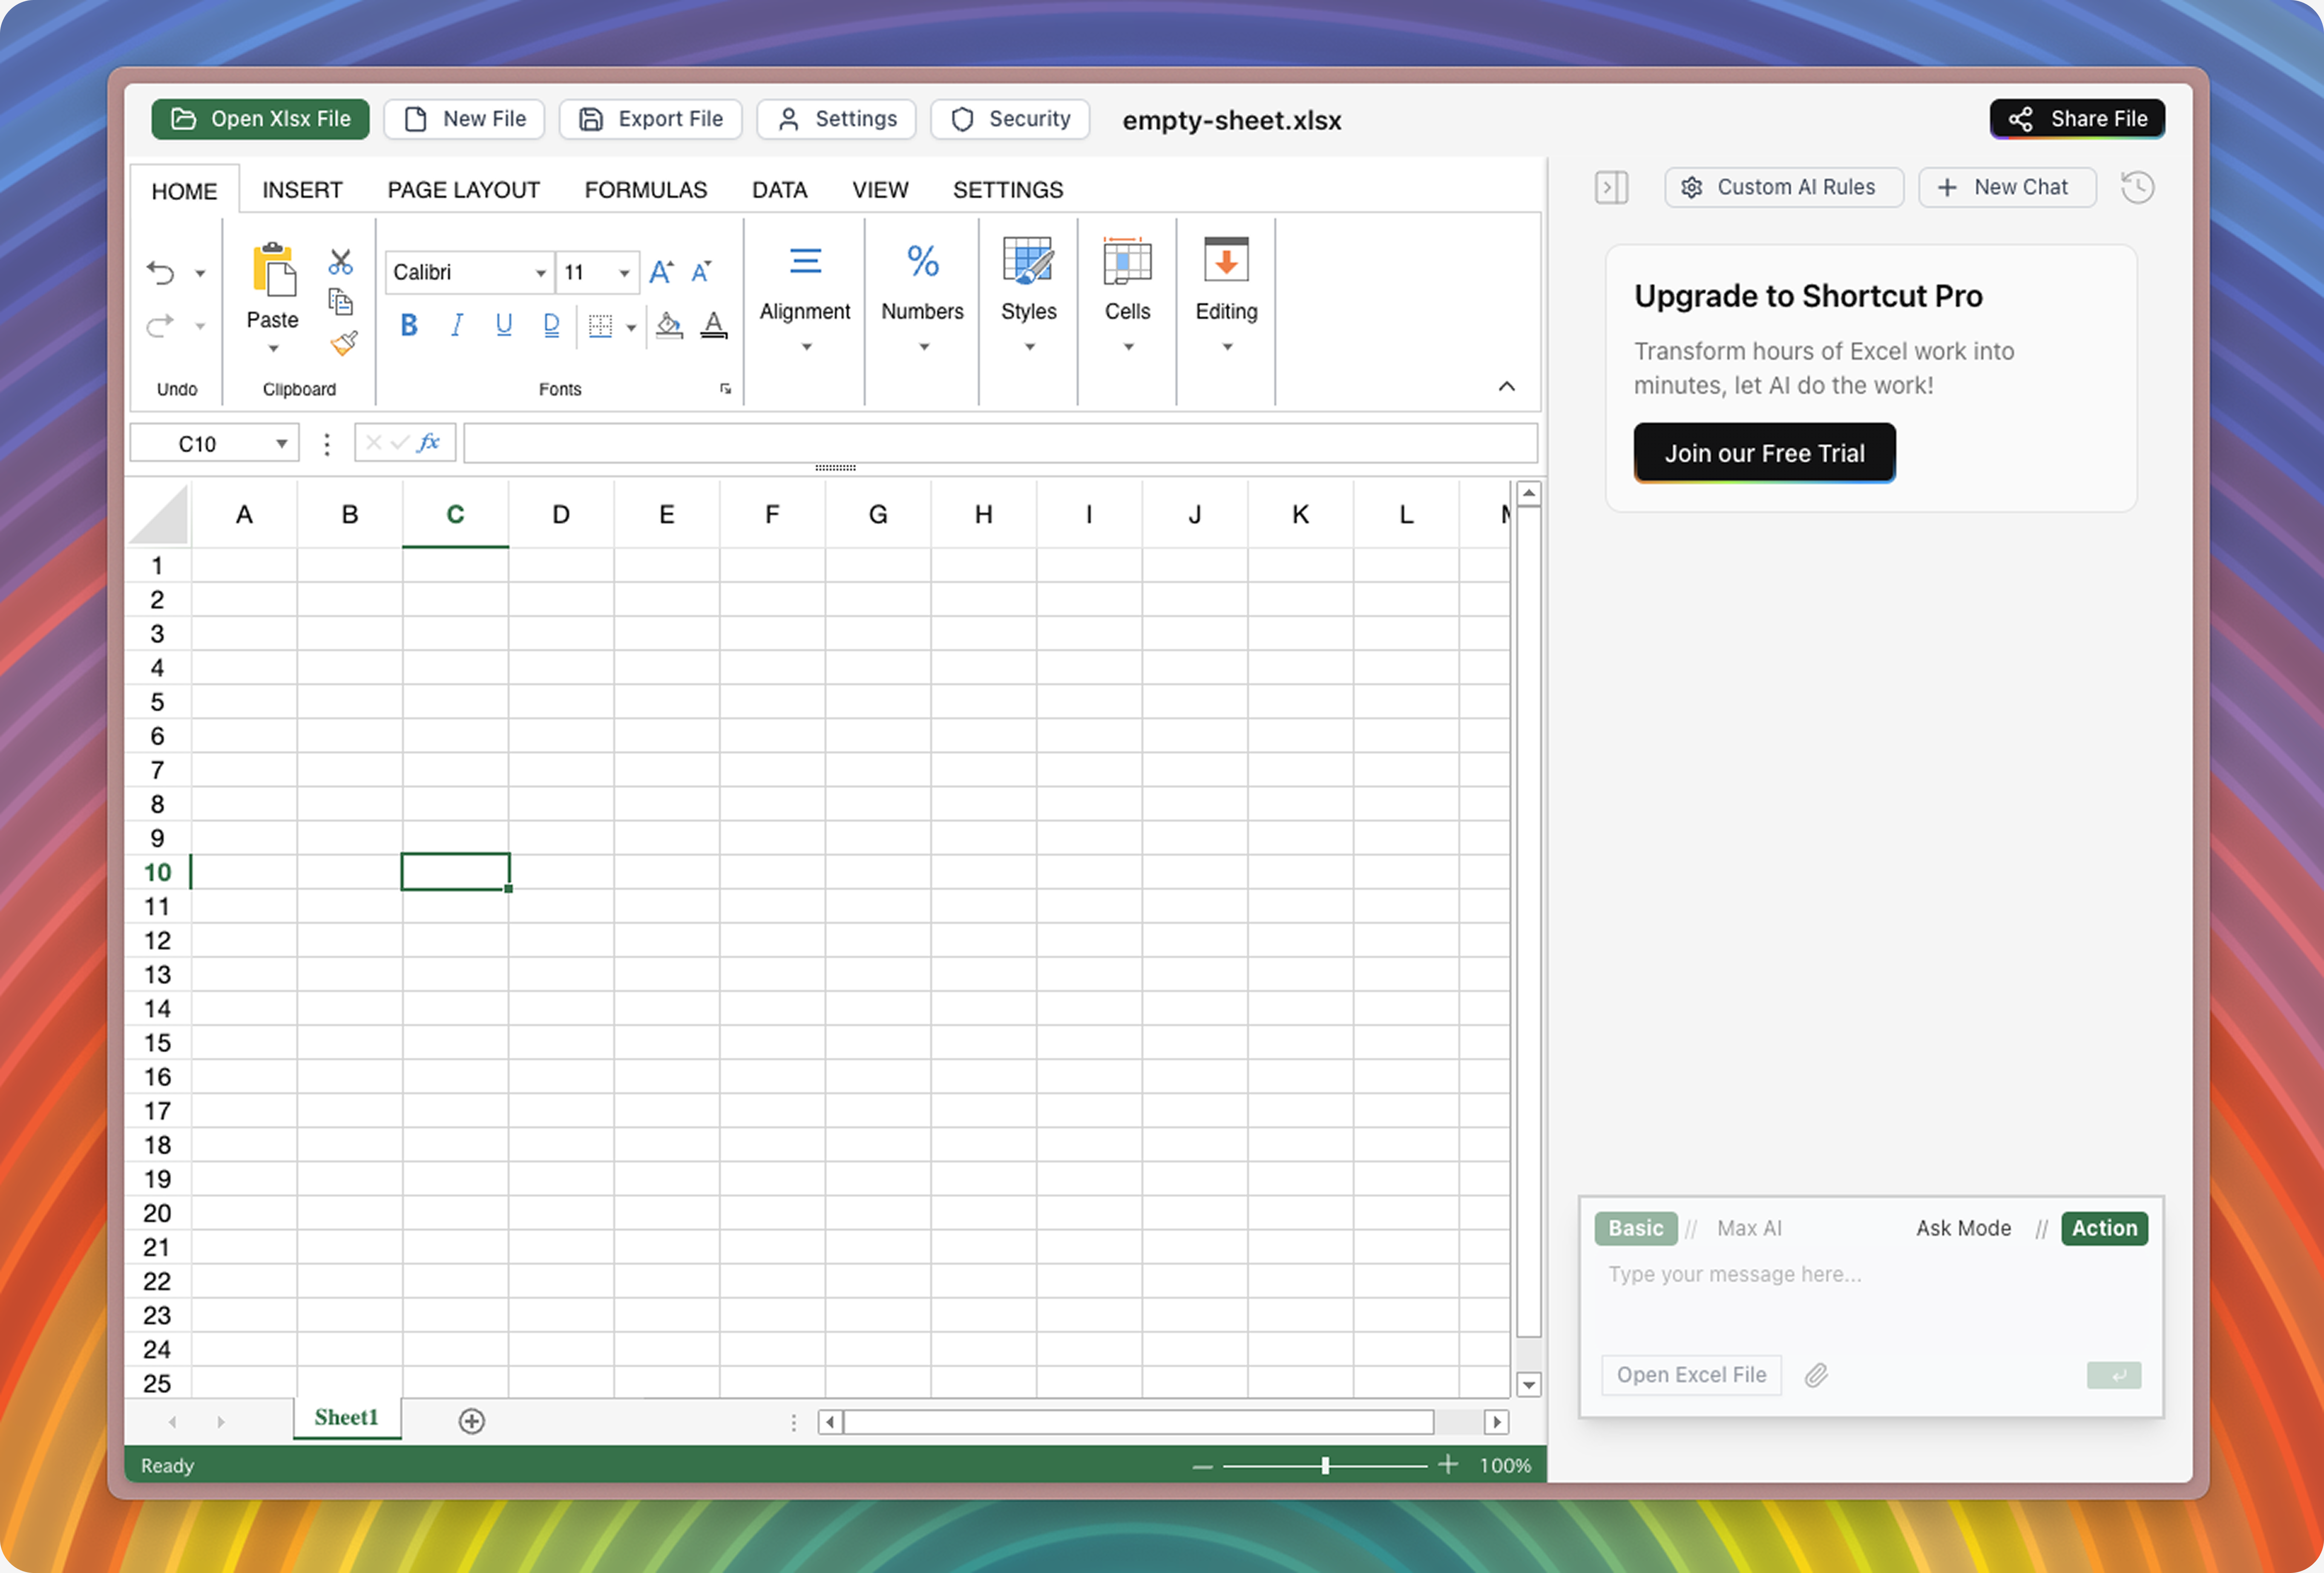Open the PAGE LAYOUT tab
2324x1573 pixels.
tap(463, 190)
